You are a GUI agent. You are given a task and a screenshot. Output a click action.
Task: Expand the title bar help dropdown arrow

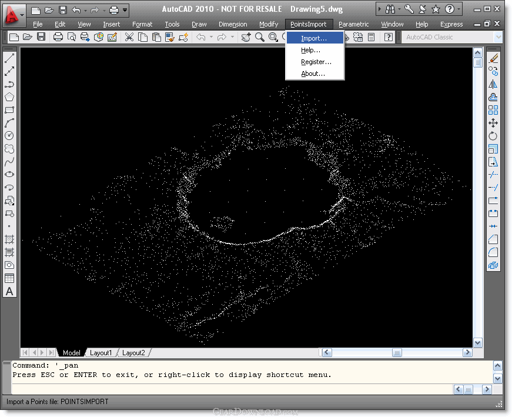459,9
